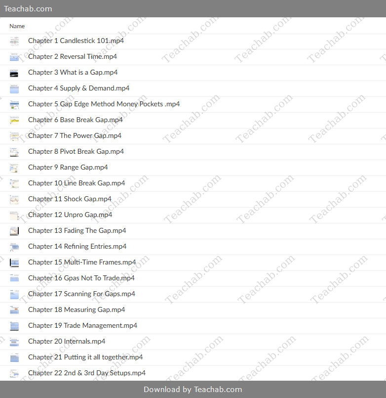Select the text Chapter 21 Putting it all together.mp4

pyautogui.click(x=85, y=357)
